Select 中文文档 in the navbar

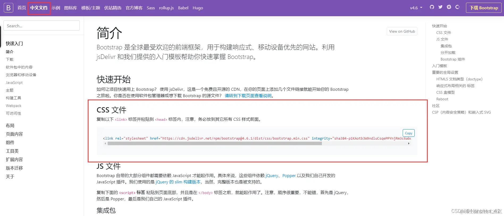click(x=39, y=8)
